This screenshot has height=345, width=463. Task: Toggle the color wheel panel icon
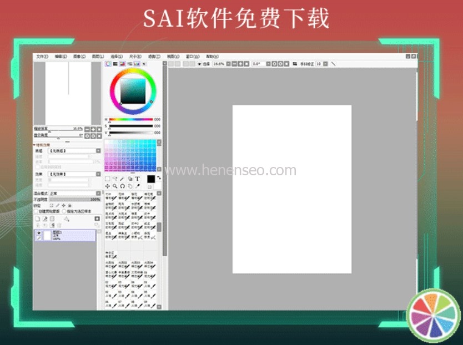[108, 64]
